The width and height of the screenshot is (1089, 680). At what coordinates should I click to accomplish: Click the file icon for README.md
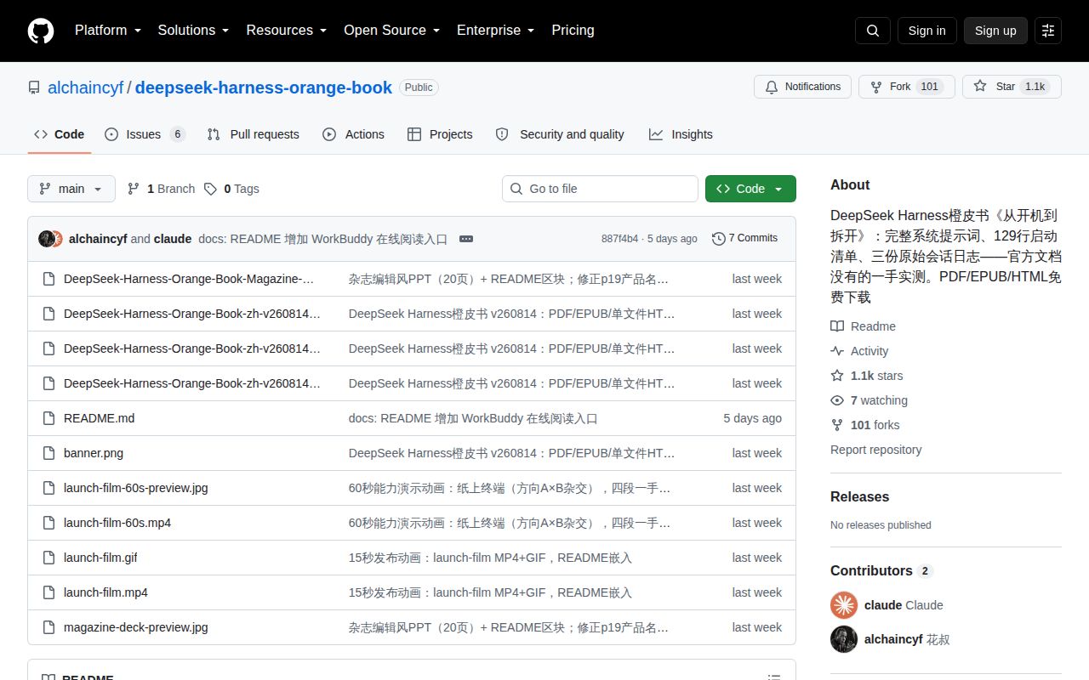coord(48,418)
